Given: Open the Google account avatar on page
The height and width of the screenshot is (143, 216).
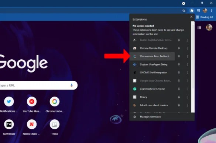Looking at the screenshot, I should point(209,28).
